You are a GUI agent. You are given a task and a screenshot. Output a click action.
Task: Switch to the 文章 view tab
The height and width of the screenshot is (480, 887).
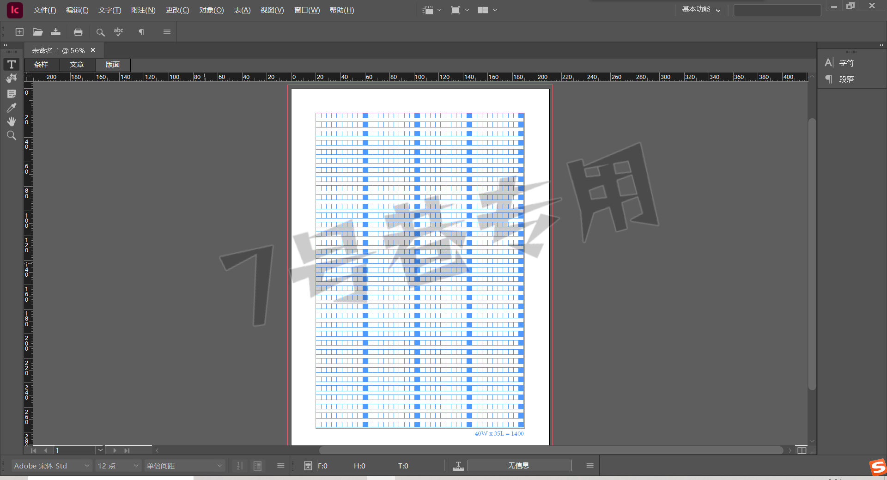tap(77, 65)
